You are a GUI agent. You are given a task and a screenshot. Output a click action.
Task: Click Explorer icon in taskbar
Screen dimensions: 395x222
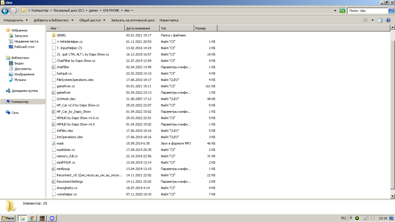(22, 218)
